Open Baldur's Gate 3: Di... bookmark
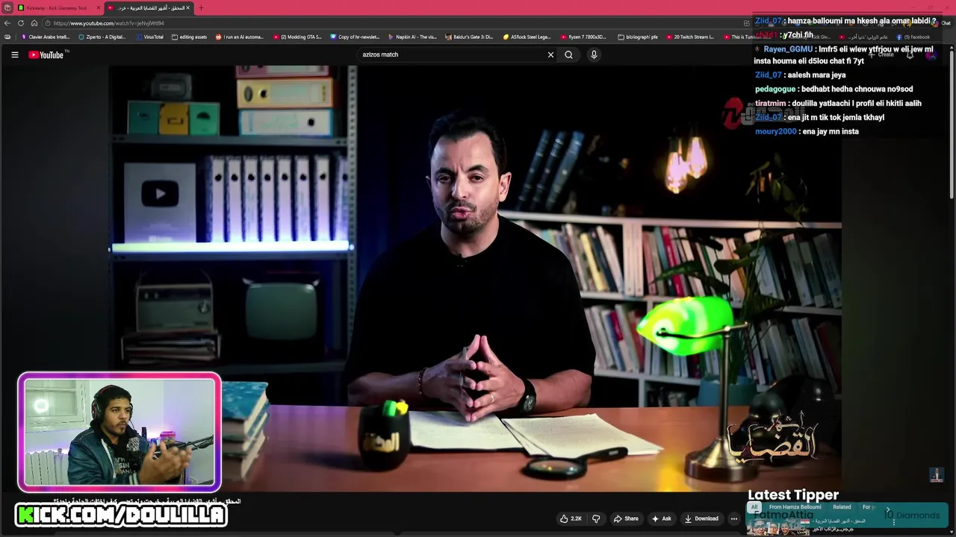Viewport: 956px width, 537px height. click(x=469, y=37)
